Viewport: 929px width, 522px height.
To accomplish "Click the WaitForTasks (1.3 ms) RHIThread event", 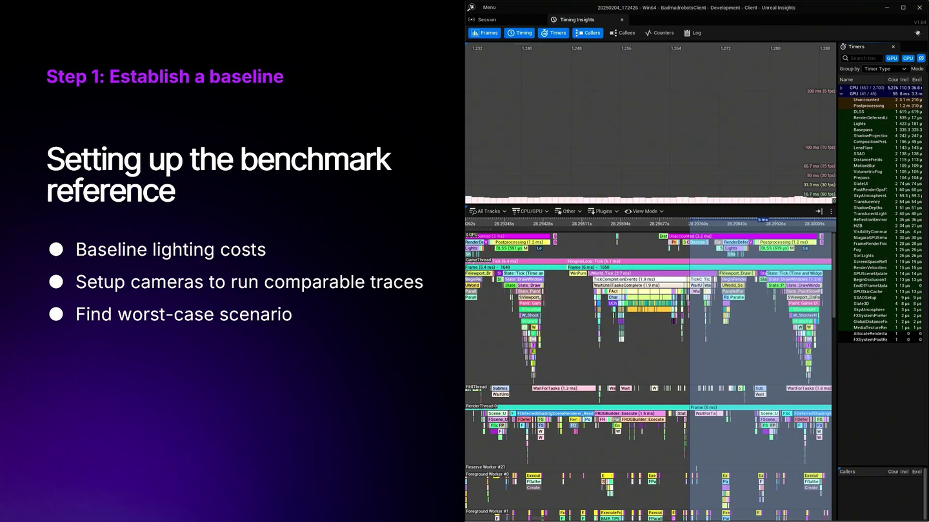I will tap(564, 389).
